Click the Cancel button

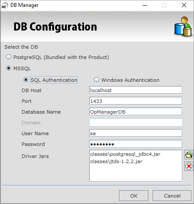pos(172,196)
